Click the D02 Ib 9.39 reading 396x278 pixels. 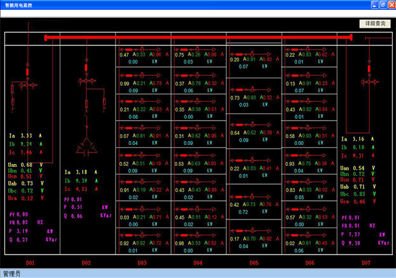tap(80, 180)
